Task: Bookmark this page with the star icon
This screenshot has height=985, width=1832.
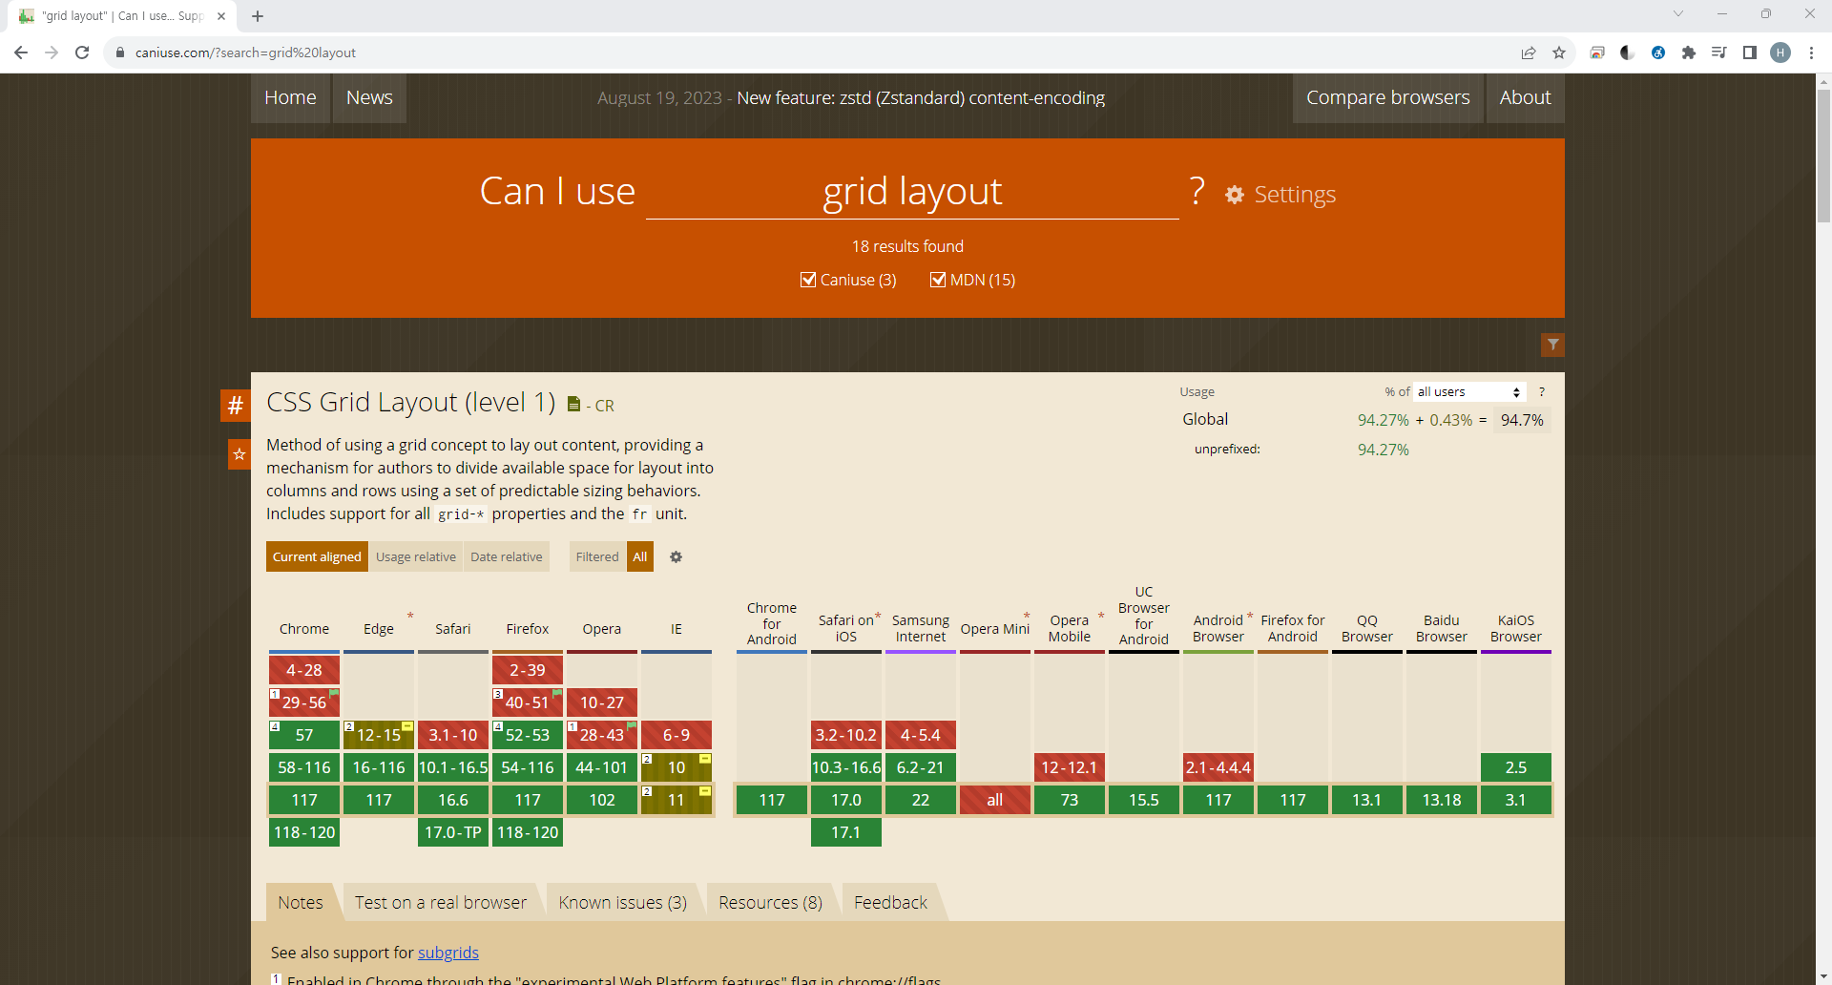Action: point(1559,52)
